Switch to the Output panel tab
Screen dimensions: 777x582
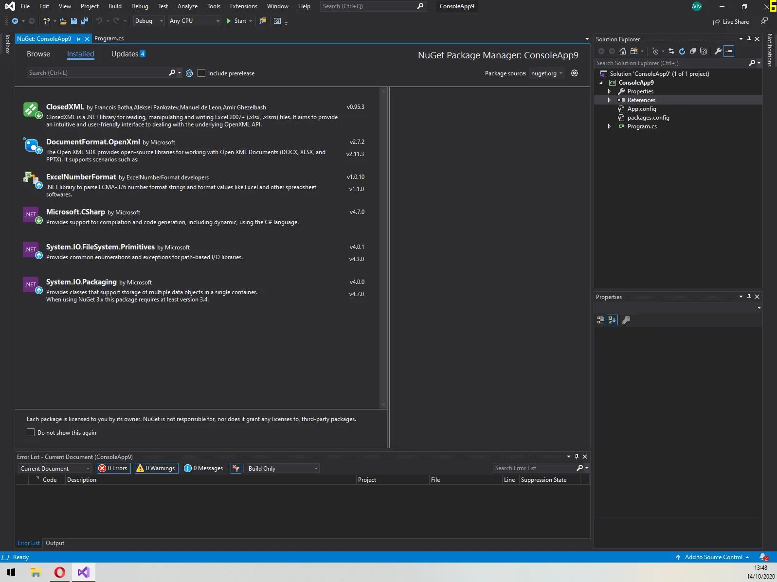point(55,543)
